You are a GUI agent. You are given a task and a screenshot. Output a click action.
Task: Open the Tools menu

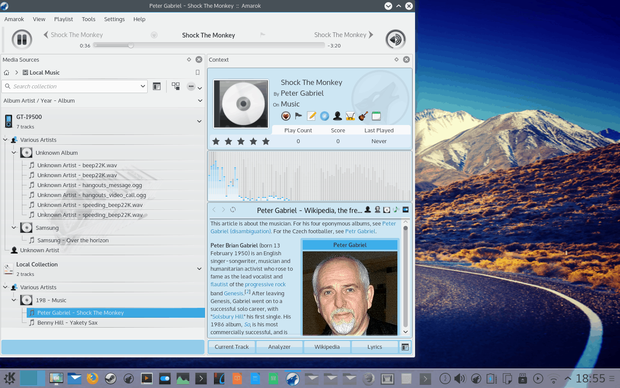[89, 19]
